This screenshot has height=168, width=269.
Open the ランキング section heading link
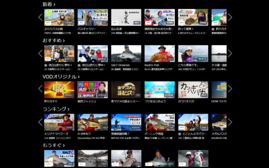point(56,109)
